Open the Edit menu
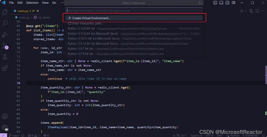This screenshot has width=267, height=137. click(x=20, y=3)
